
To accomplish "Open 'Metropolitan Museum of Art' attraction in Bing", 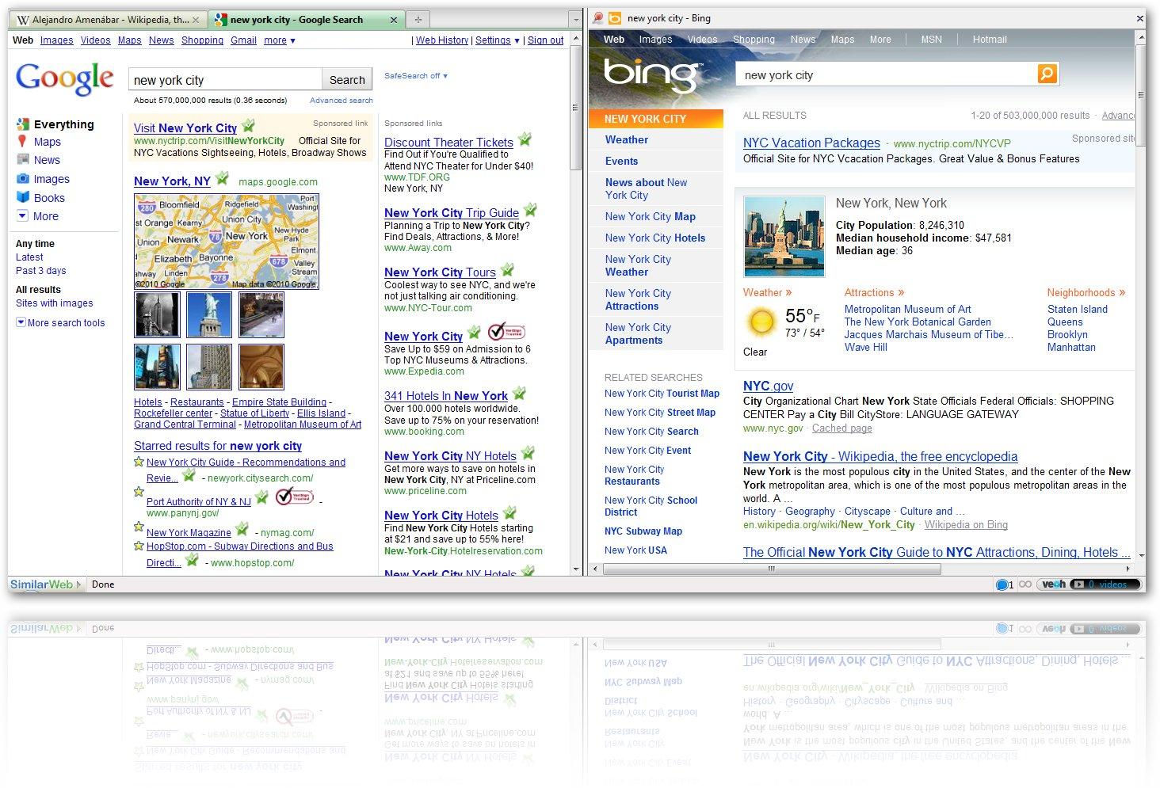I will pyautogui.click(x=908, y=310).
